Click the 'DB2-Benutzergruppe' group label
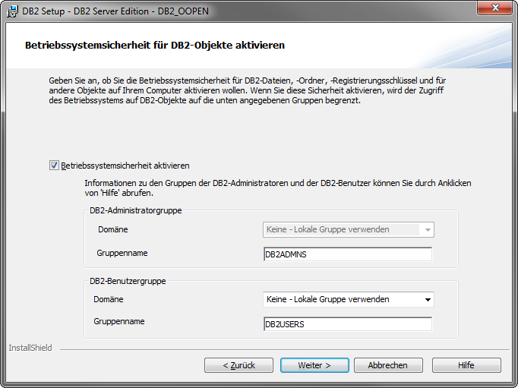Image resolution: width=518 pixels, height=388 pixels. (128, 281)
